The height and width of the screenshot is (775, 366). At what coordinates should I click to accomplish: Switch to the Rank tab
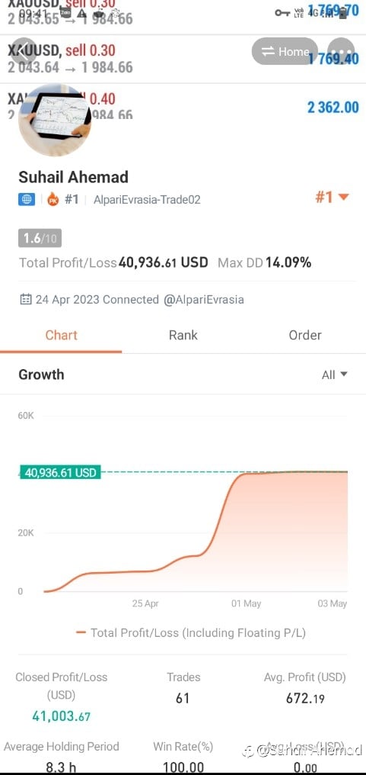tap(183, 335)
